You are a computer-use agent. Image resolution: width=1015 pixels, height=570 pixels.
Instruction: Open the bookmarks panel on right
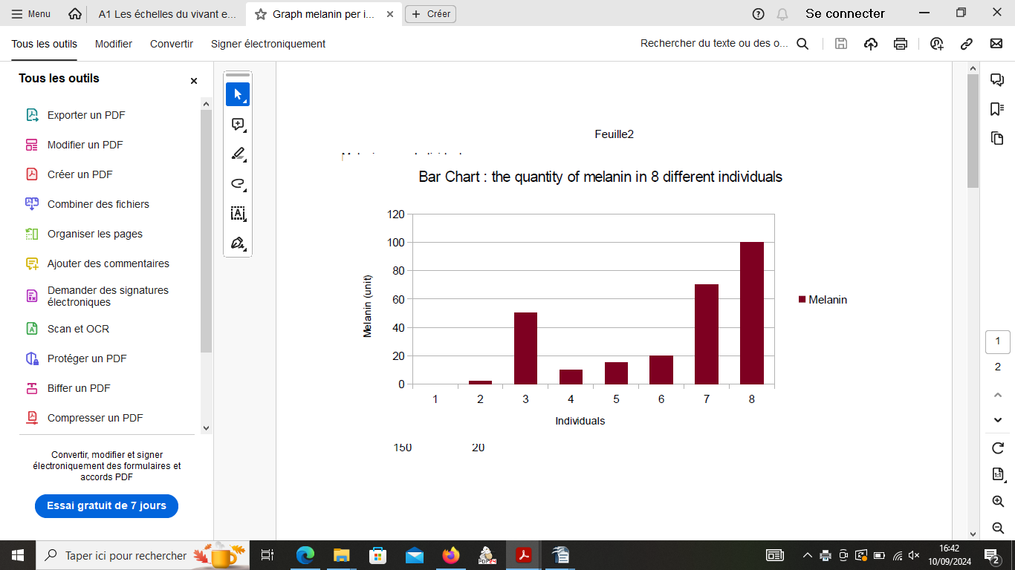(997, 109)
